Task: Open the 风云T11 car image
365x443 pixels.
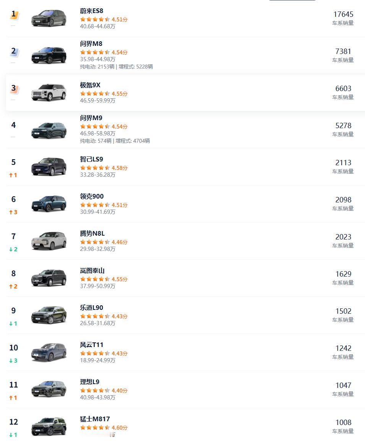Action: pos(49,352)
